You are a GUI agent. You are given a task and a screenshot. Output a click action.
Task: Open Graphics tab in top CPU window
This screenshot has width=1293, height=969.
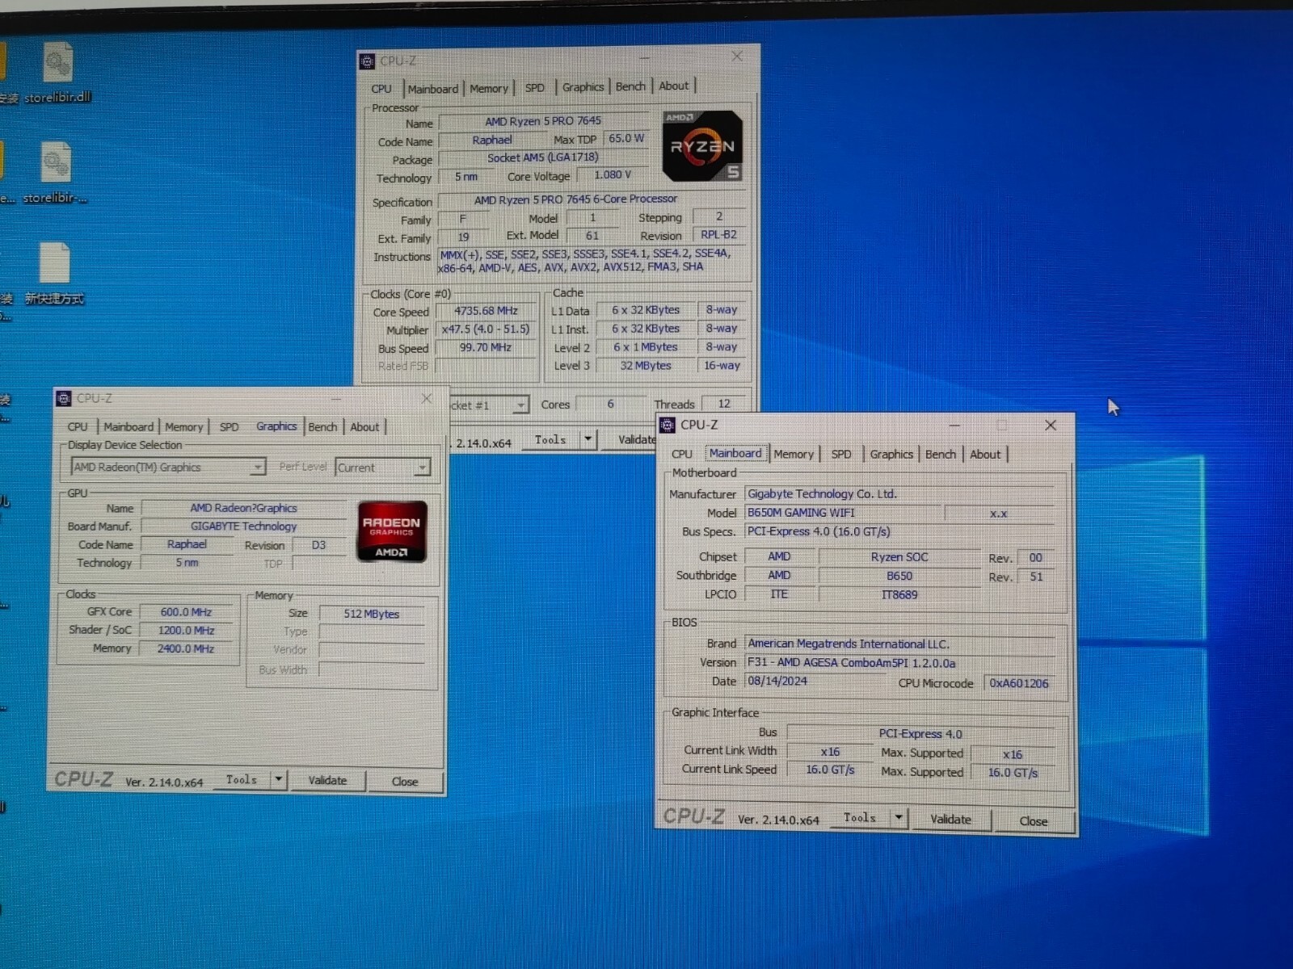[583, 87]
